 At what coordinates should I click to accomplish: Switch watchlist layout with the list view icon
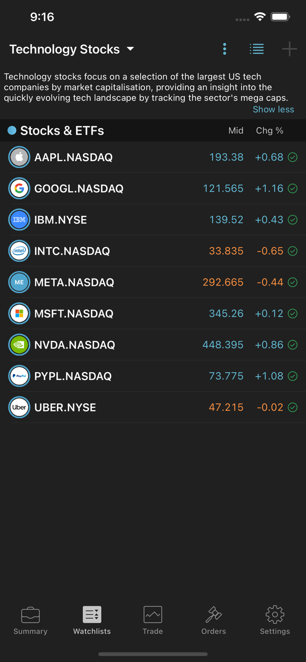(x=257, y=49)
